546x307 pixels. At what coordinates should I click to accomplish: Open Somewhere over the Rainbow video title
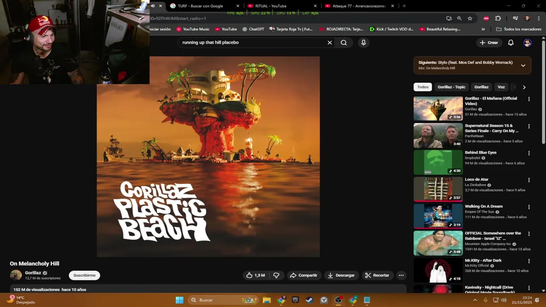[493, 236]
